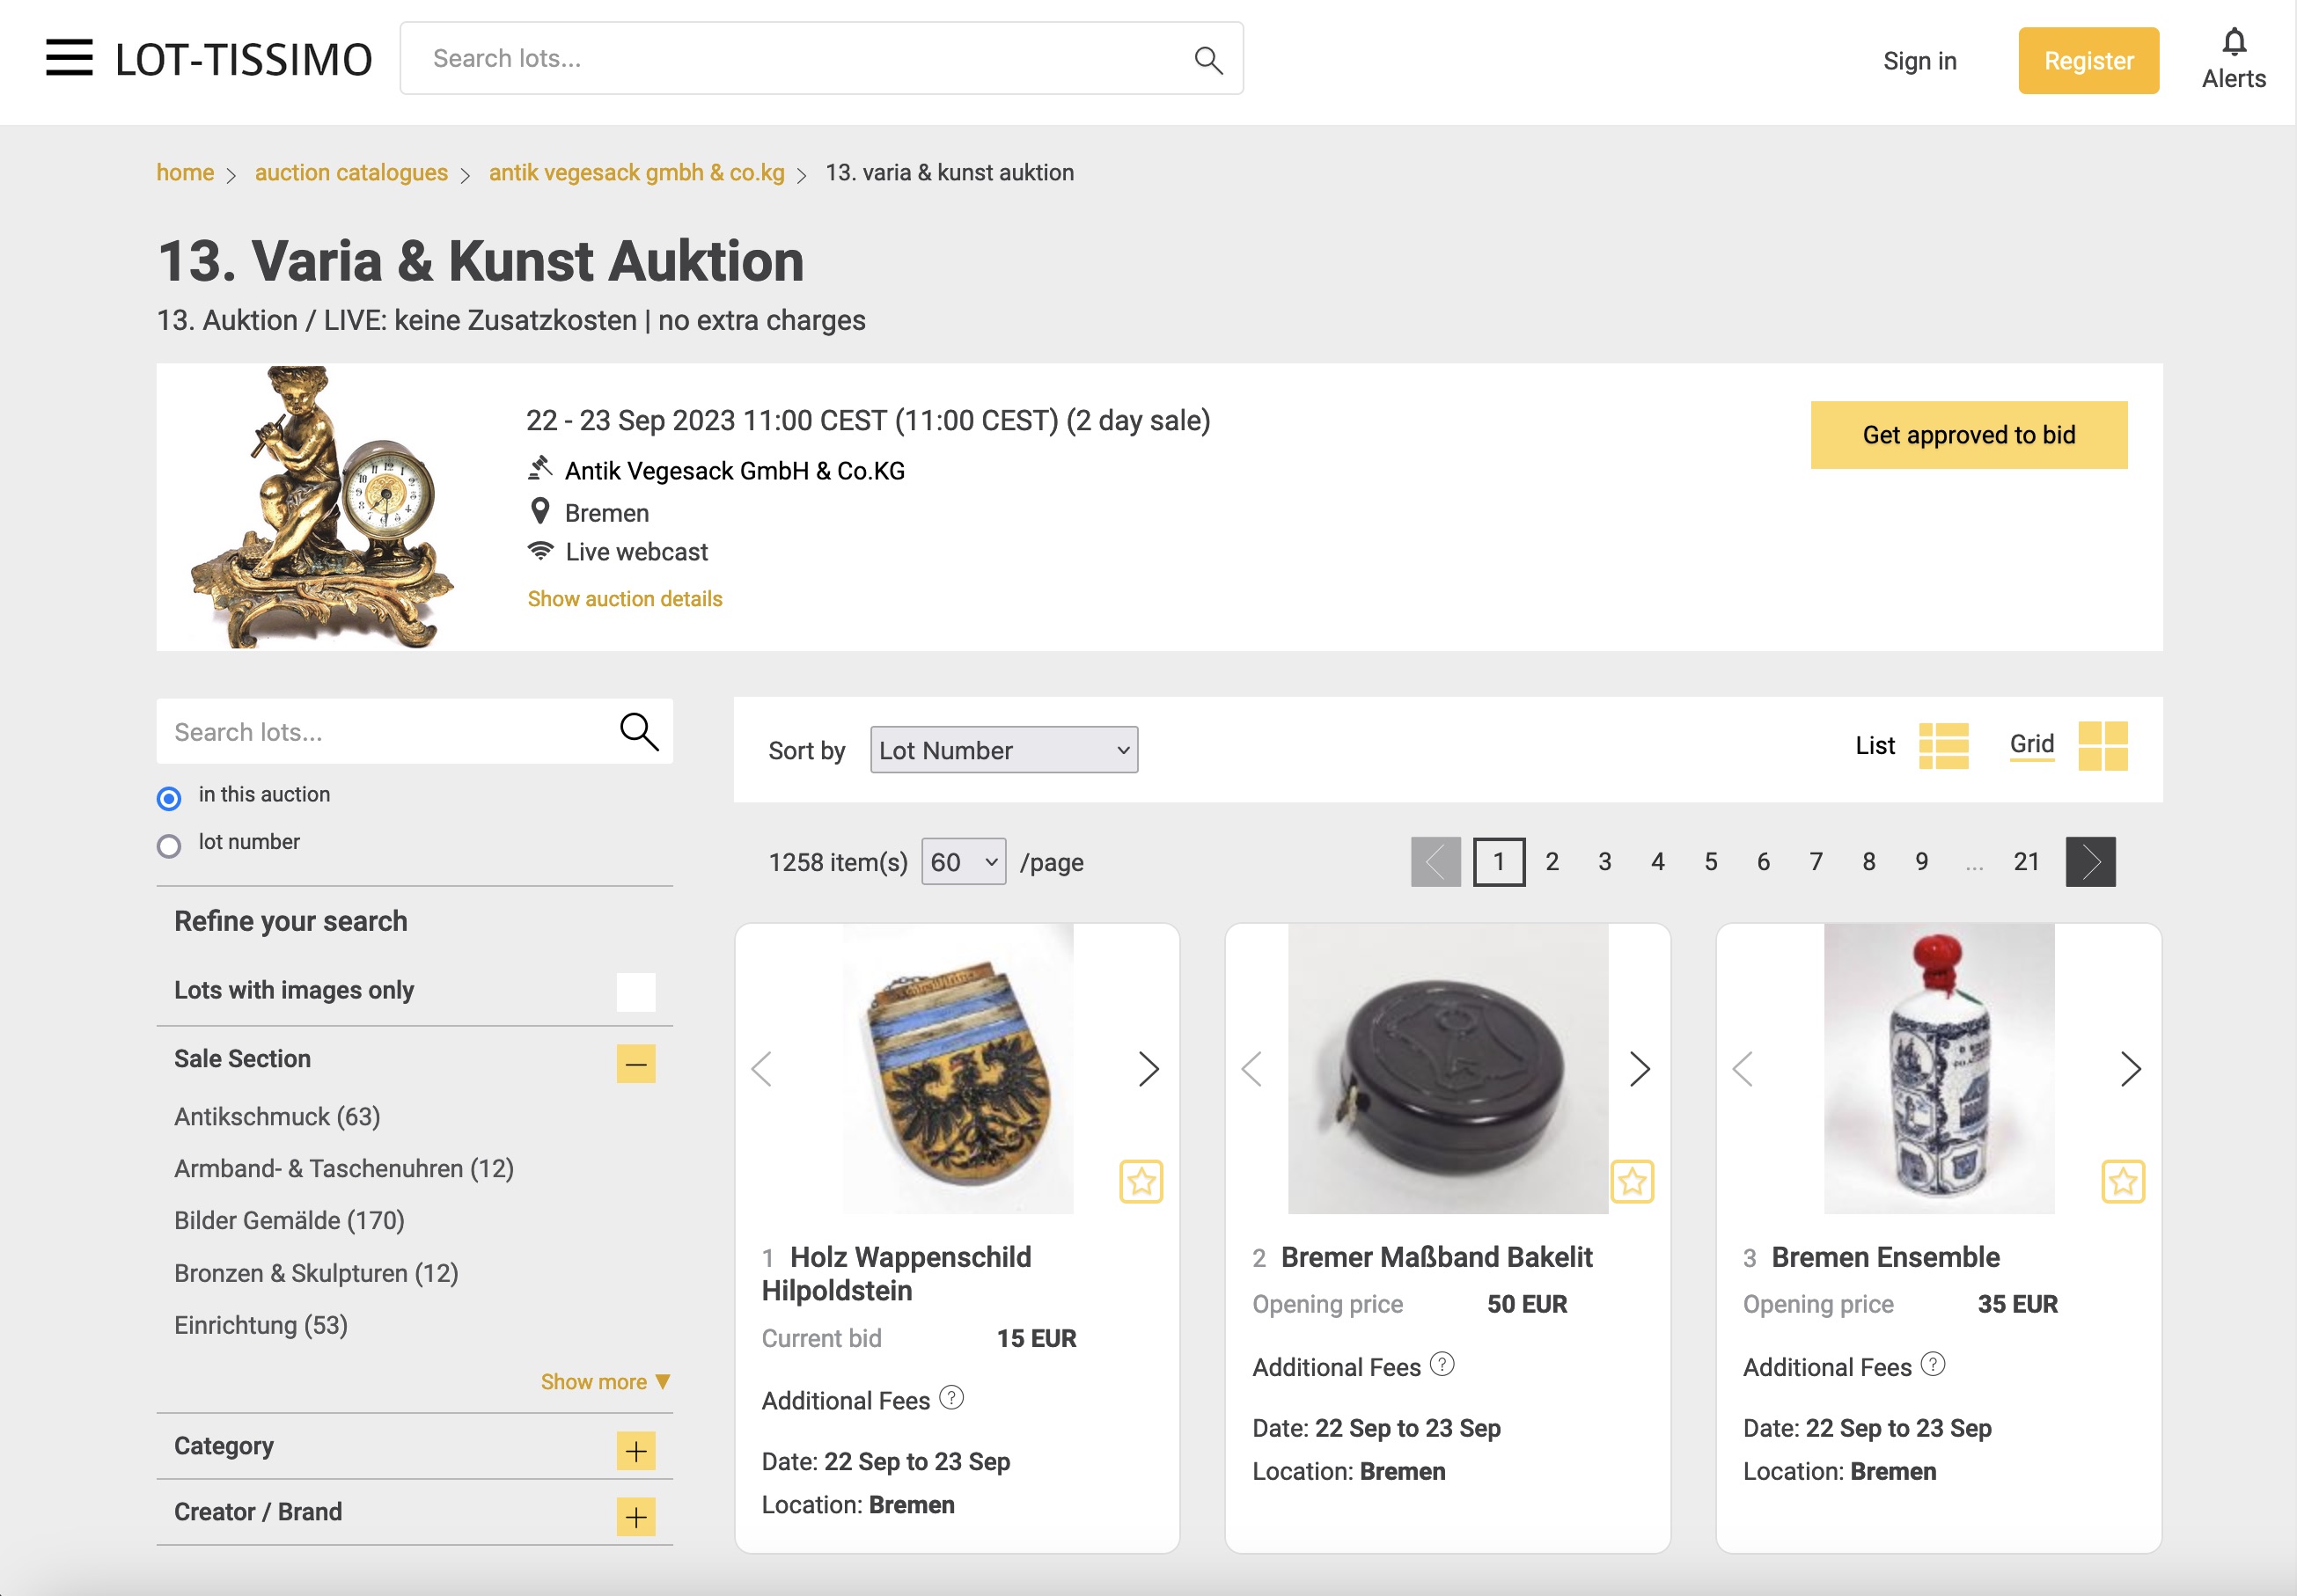Open Bremen Ensemble lot title
Viewport: 2297px width, 1596px height.
click(x=1885, y=1257)
